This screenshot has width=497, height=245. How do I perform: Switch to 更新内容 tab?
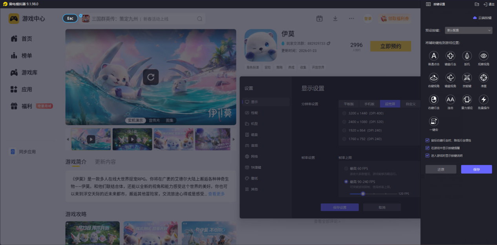(105, 162)
